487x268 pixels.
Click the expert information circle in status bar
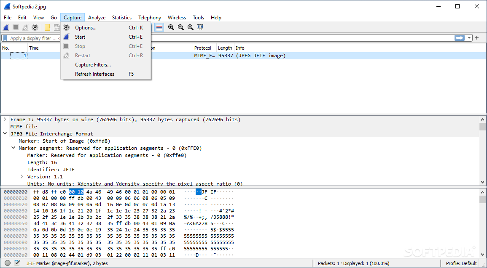coord(8,263)
